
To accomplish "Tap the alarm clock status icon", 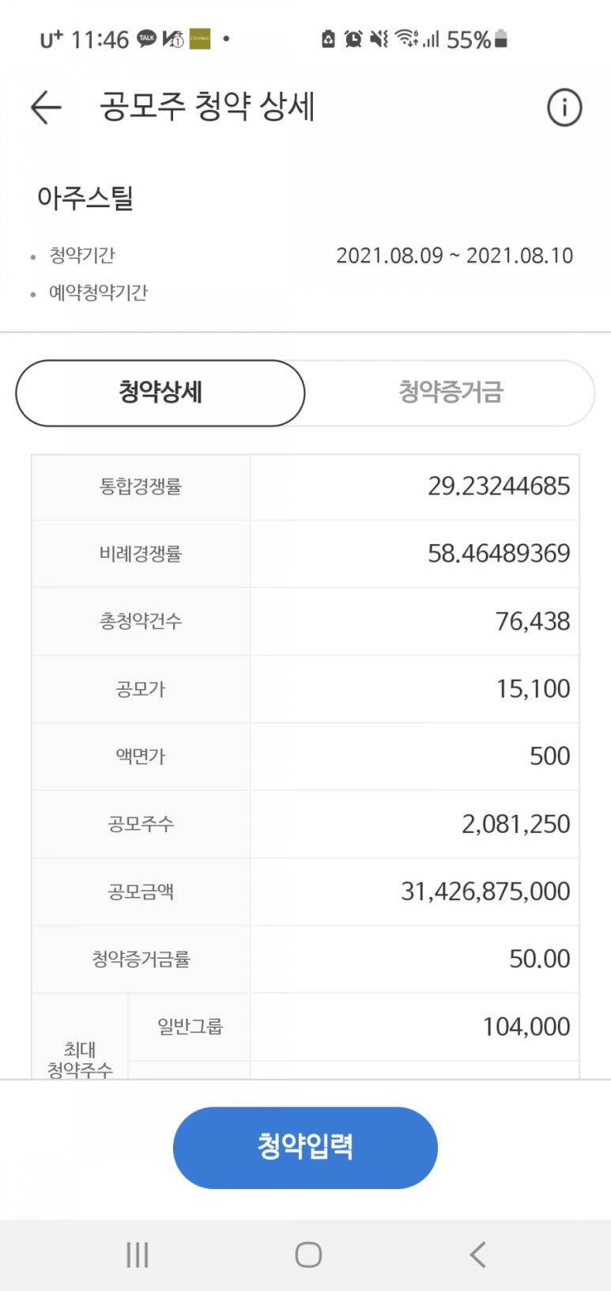I will 353,39.
